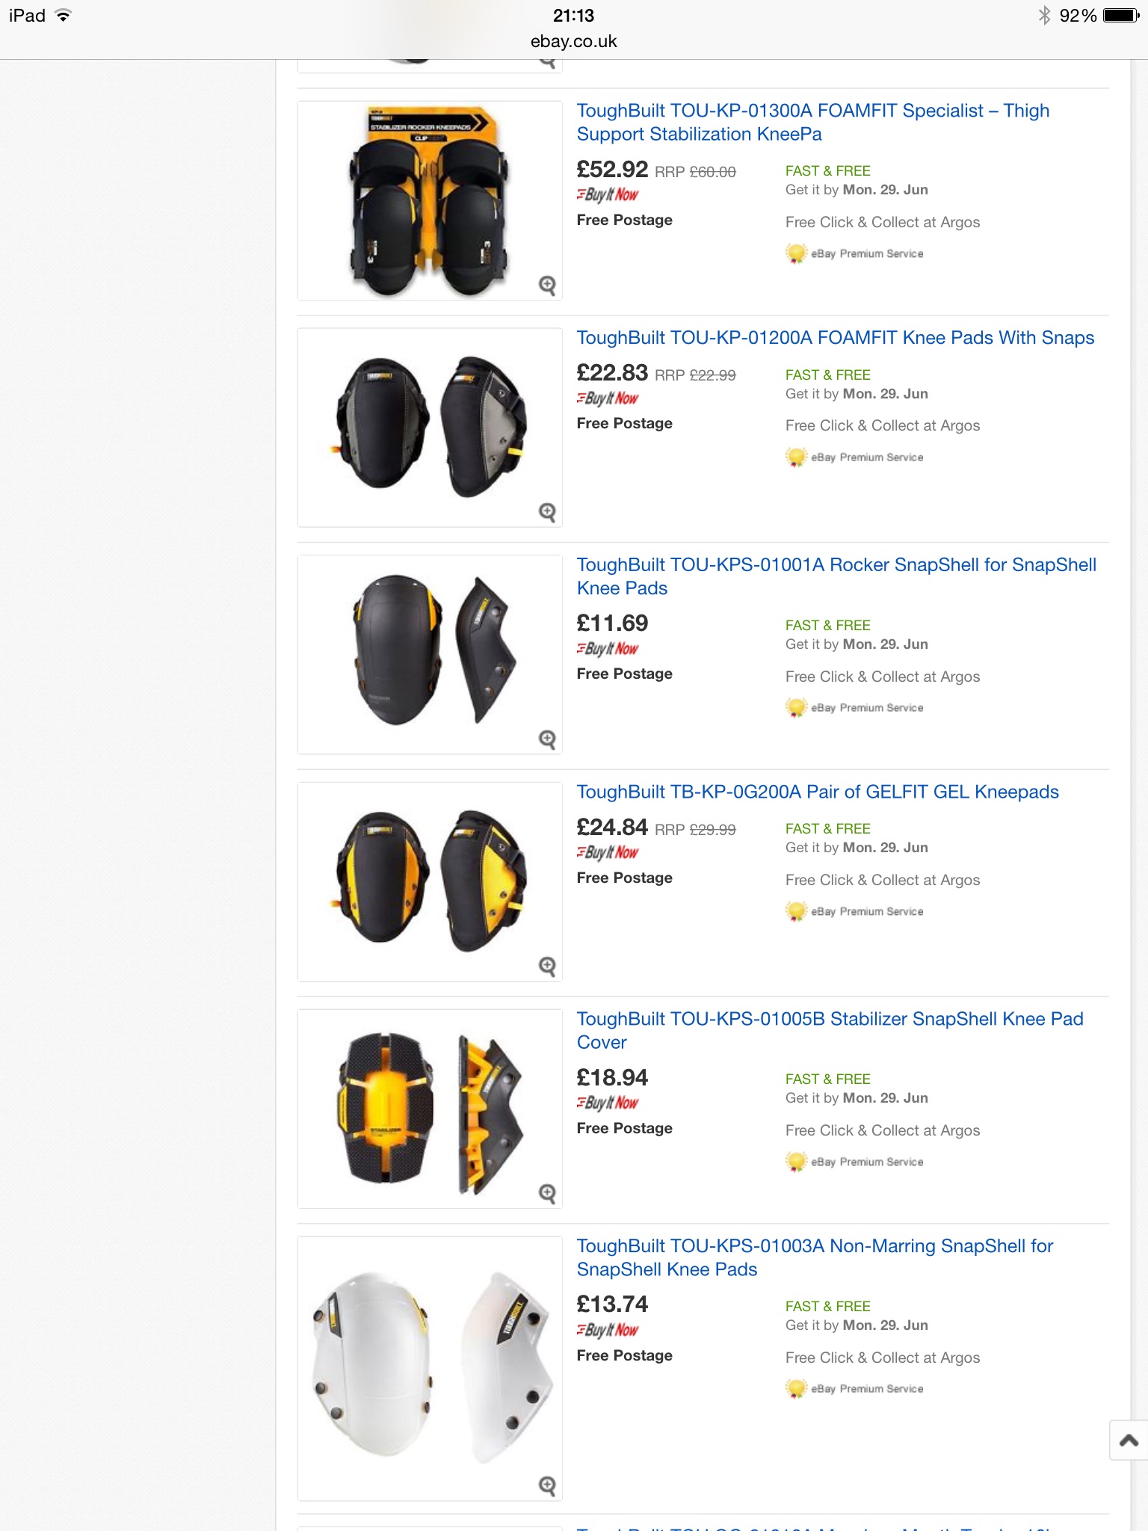This screenshot has width=1148, height=1531.
Task: Open TOU-KP-01200A FOAMFIT Knee Pads listing
Action: (x=835, y=338)
